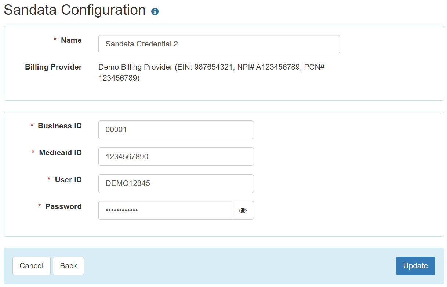Click into the masked Password field
The height and width of the screenshot is (287, 447).
165,210
